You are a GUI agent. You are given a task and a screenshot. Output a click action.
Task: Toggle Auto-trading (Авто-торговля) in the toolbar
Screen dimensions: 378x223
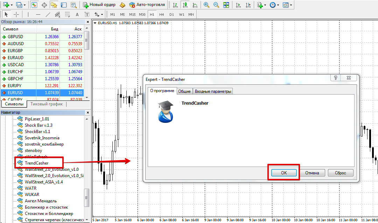pyautogui.click(x=147, y=5)
